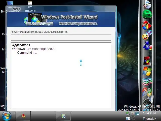
Task: Open the blue Messenger buddy icon in the dock
Action: click(147, 45)
